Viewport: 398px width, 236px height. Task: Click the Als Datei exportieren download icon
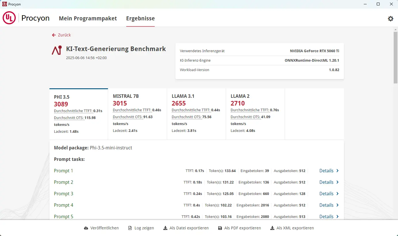pyautogui.click(x=165, y=228)
